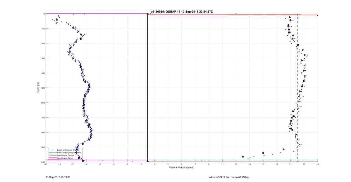Click the x-axis tick label '13'
351x182 pixels.
236,164
